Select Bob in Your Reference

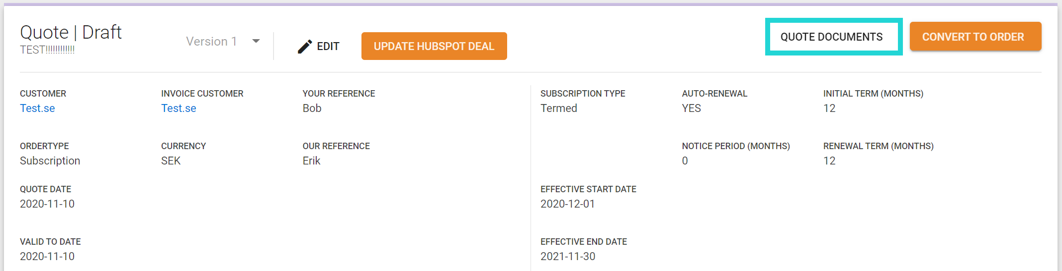pos(312,108)
